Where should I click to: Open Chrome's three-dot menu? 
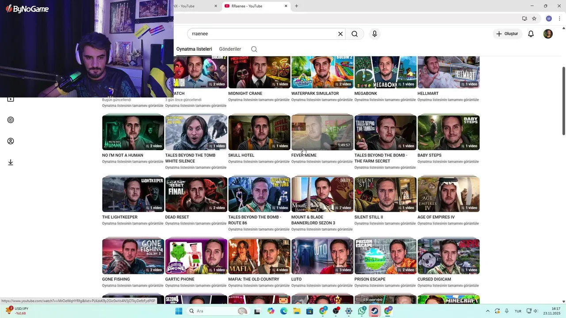[x=560, y=19]
